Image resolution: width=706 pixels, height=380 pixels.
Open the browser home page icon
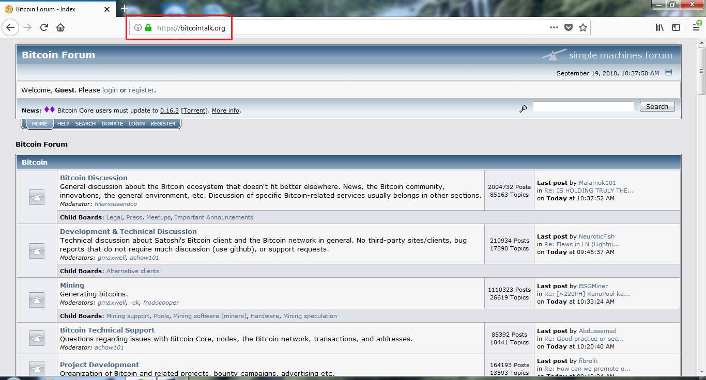pos(60,27)
